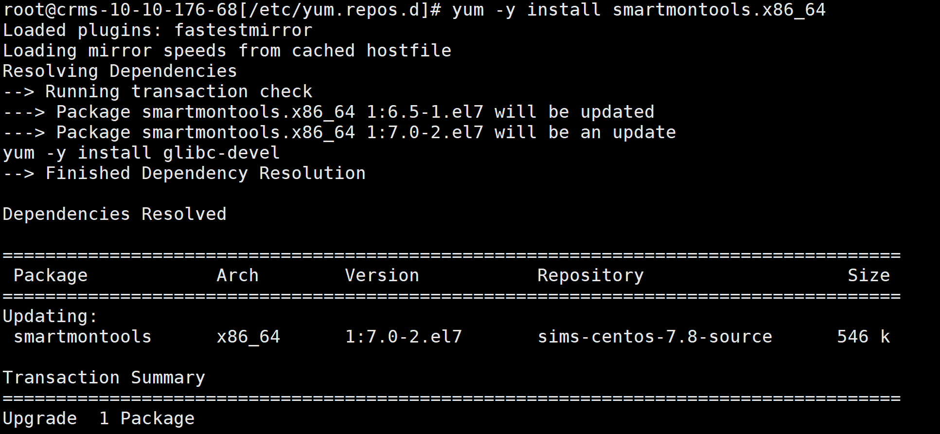Click the 'Transaction Summary' heading
940x434 pixels.
104,378
